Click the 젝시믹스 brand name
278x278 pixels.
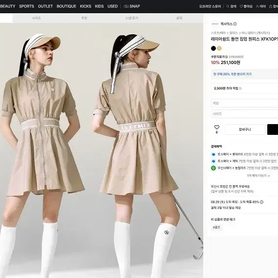click(x=226, y=24)
